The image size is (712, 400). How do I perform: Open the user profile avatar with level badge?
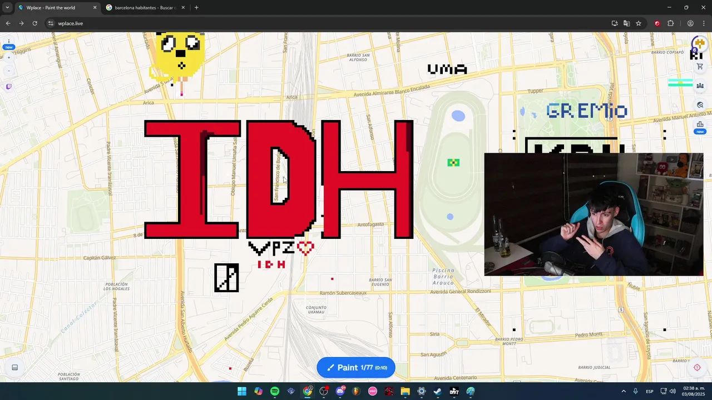click(x=699, y=45)
